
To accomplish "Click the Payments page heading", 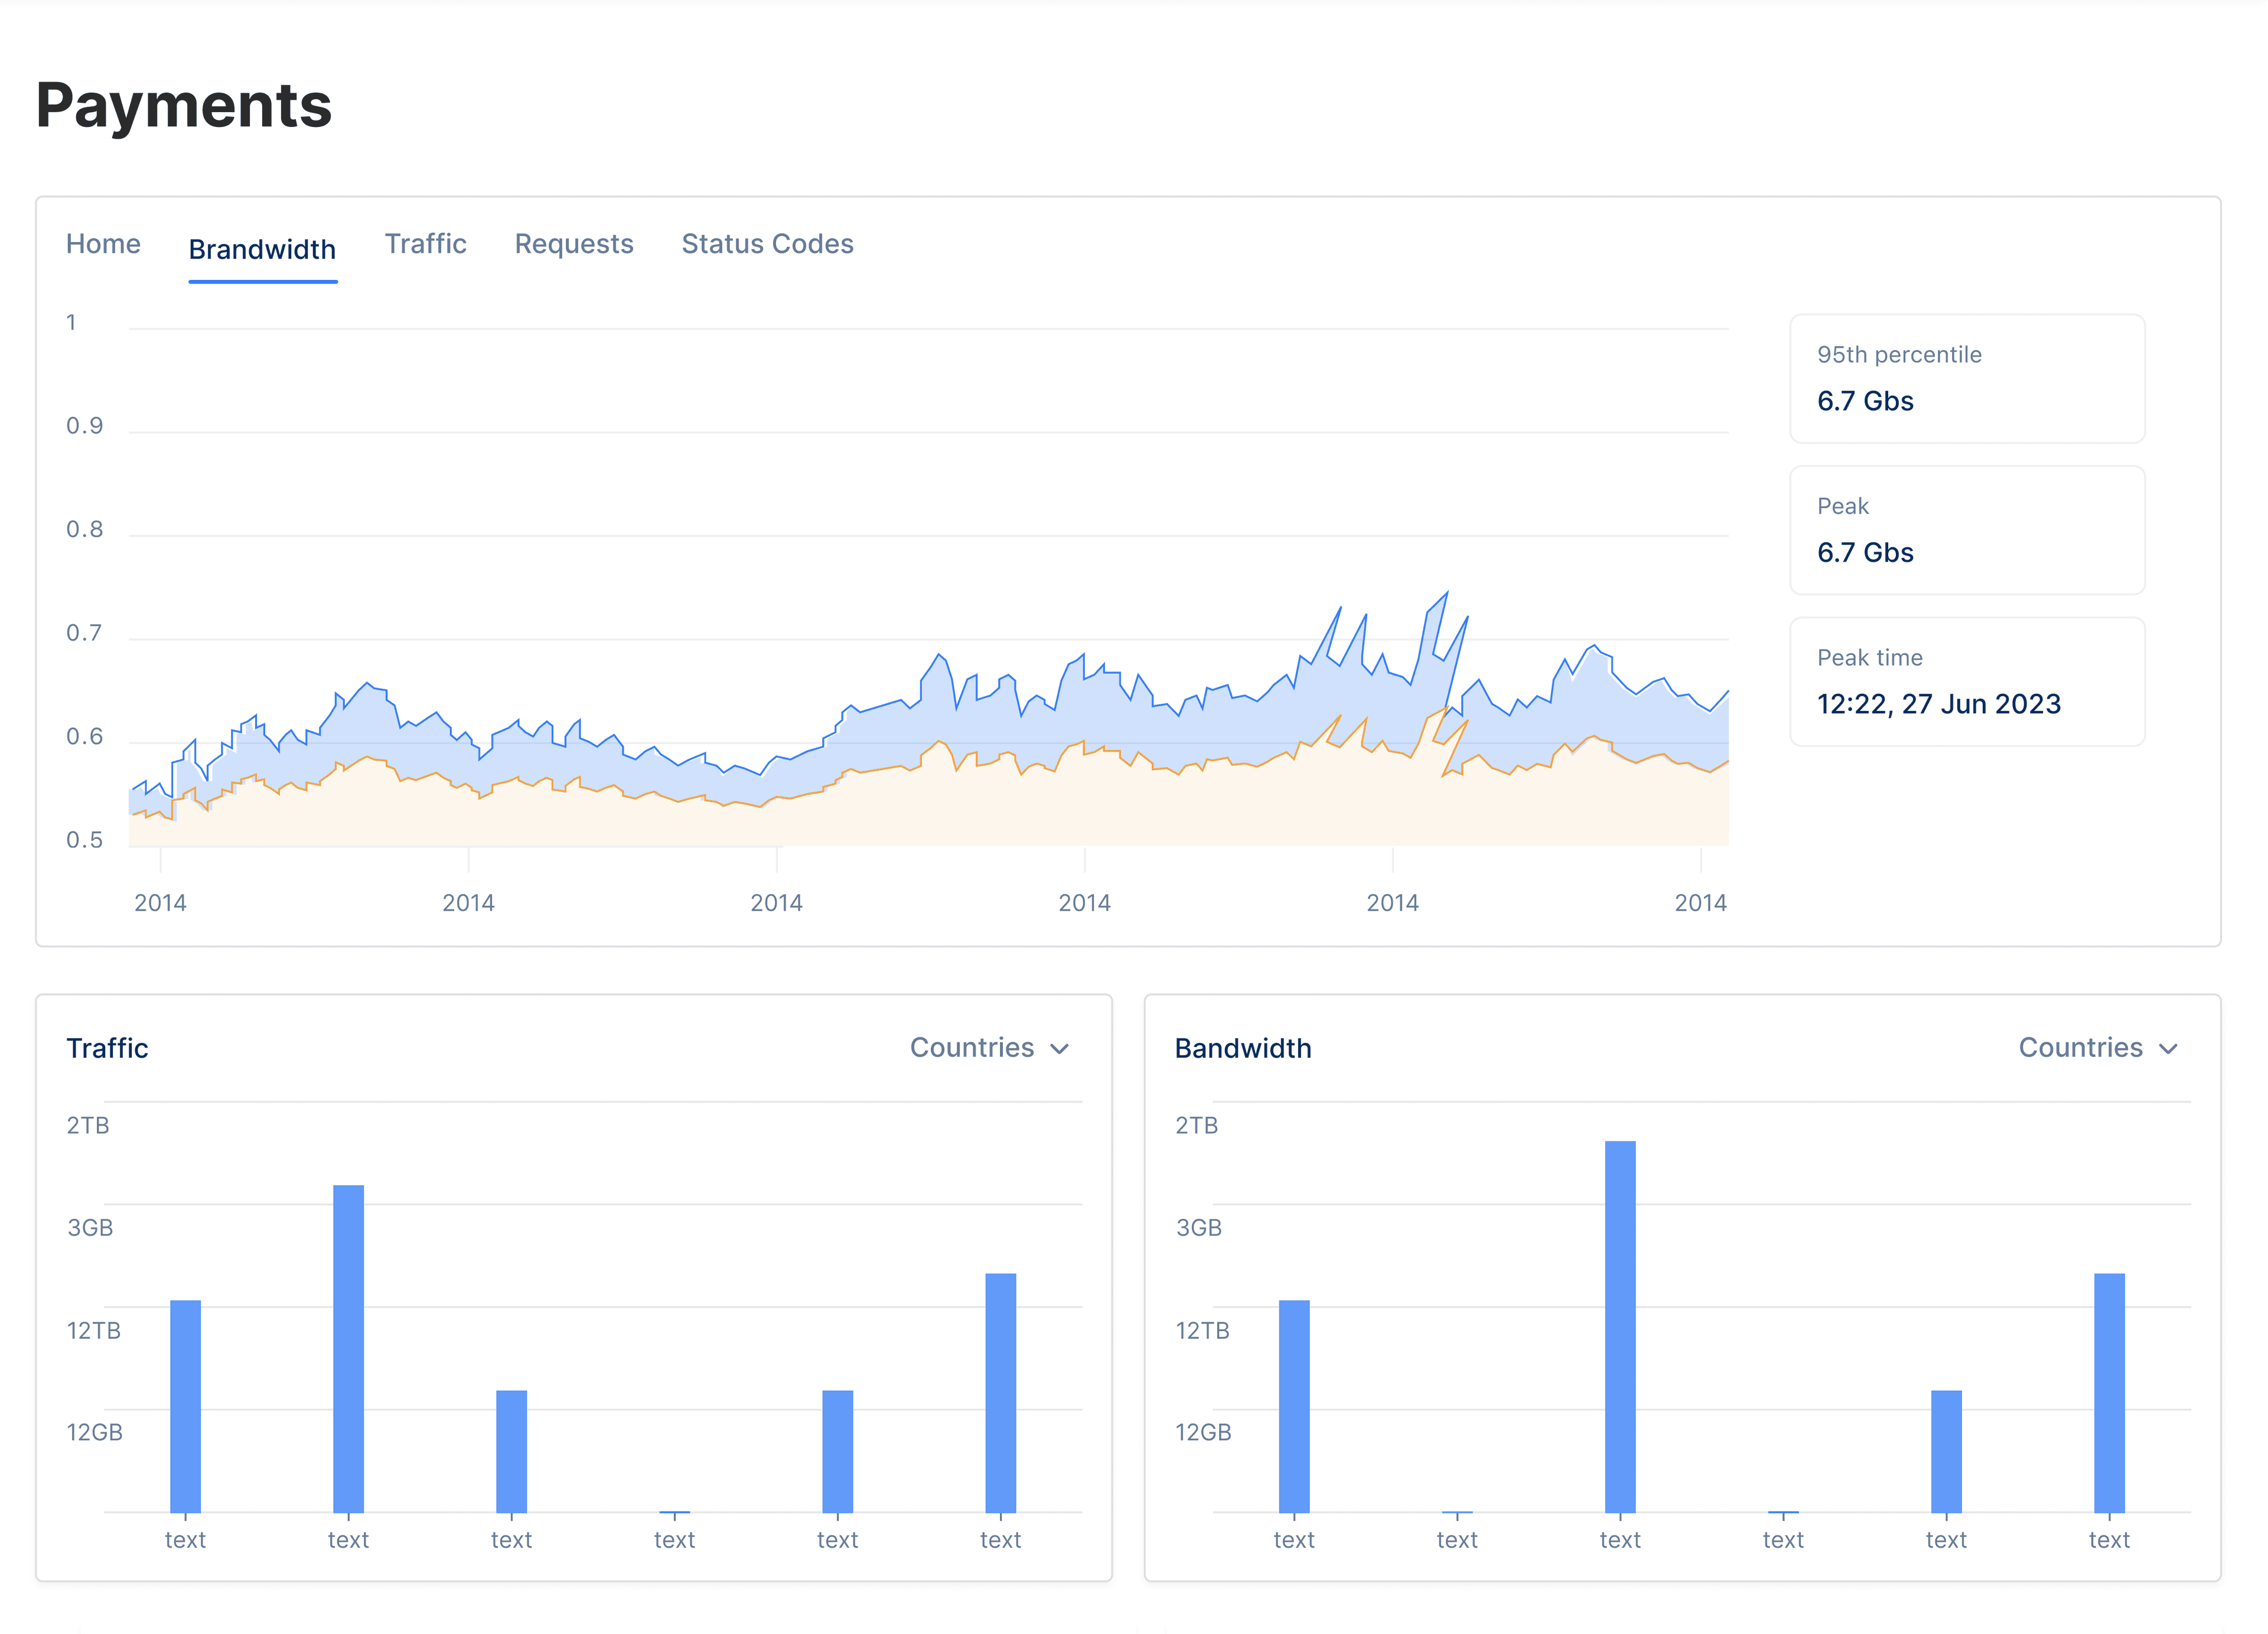I will (x=184, y=105).
